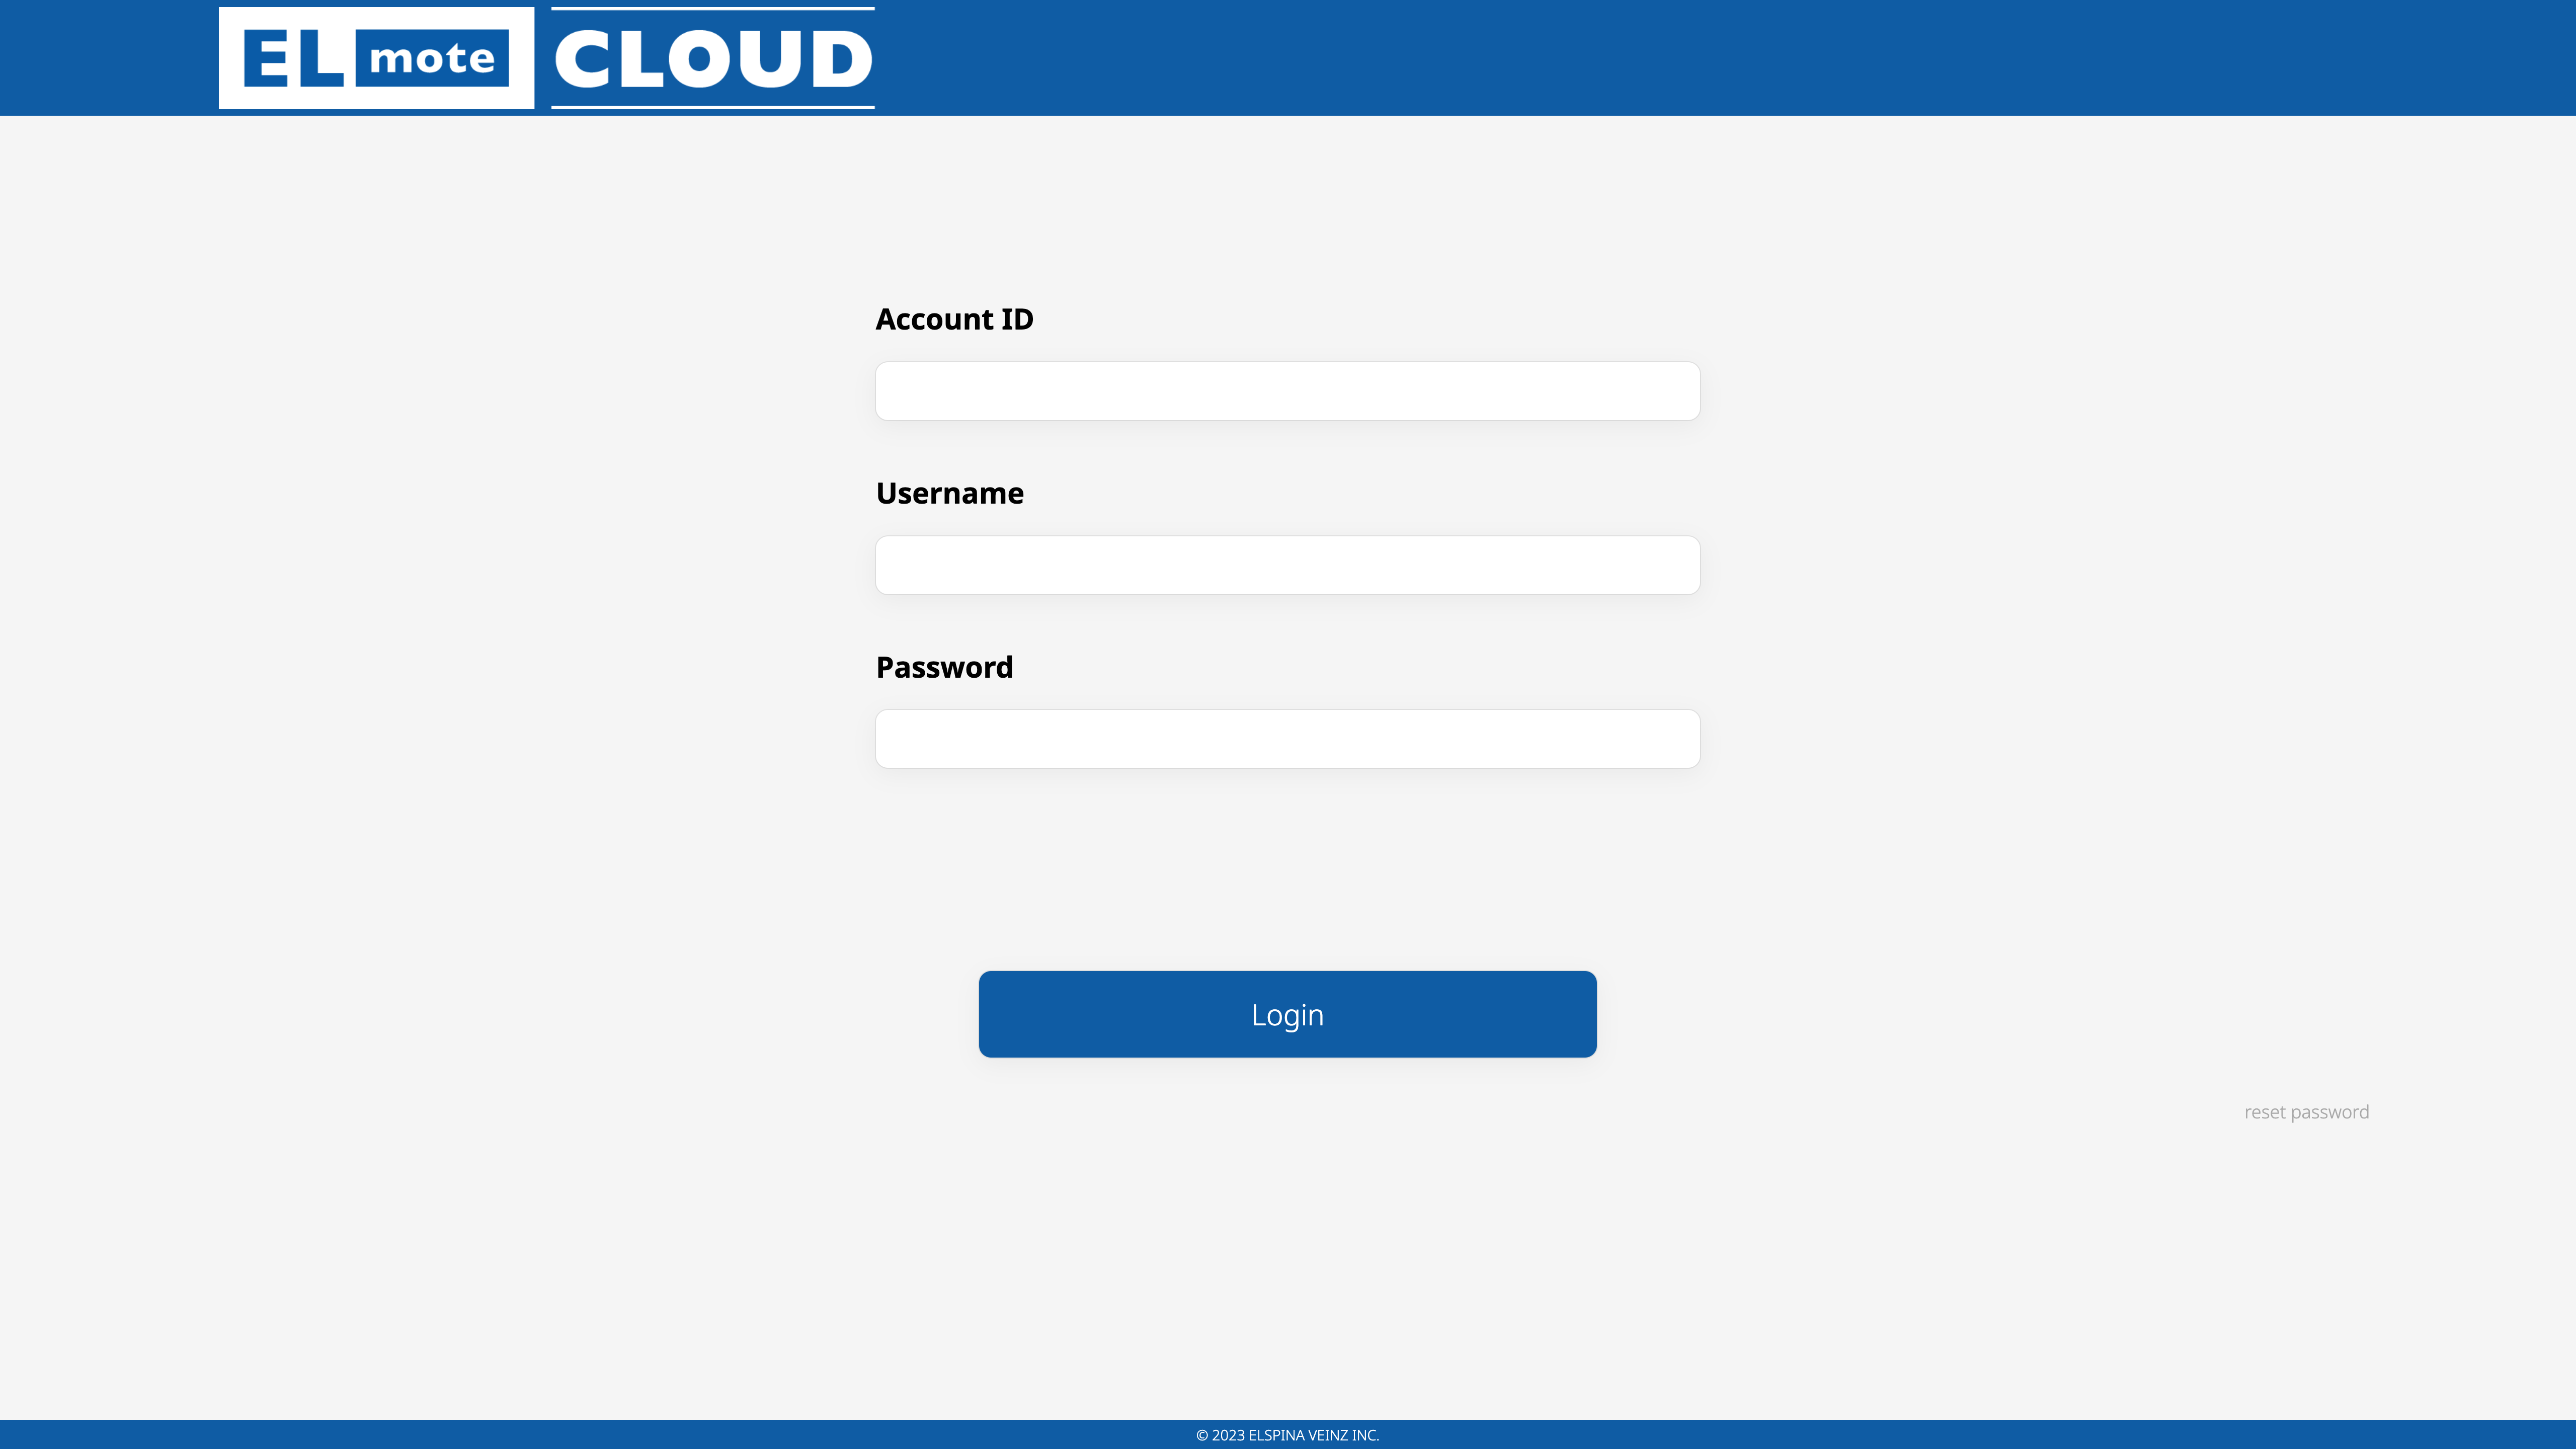Activate the reset password option
Screen dimensions: 2576x1449
point(2306,1111)
